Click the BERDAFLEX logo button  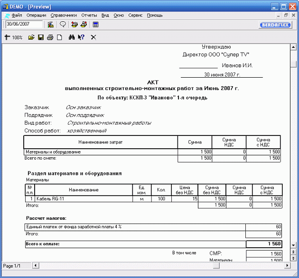click(275, 25)
